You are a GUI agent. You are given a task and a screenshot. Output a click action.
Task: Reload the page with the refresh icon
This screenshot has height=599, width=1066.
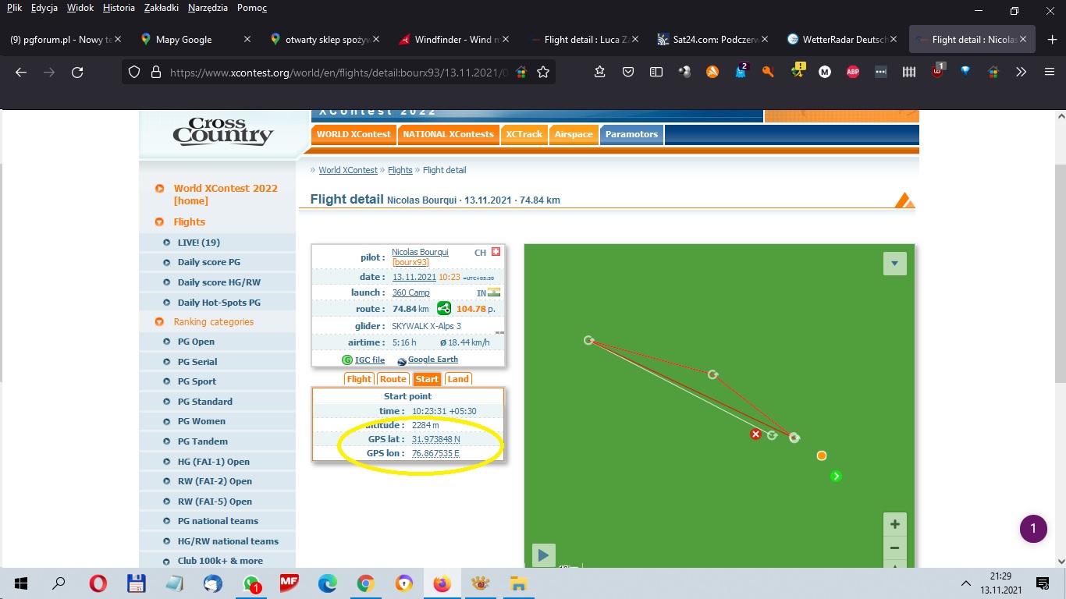(x=77, y=72)
